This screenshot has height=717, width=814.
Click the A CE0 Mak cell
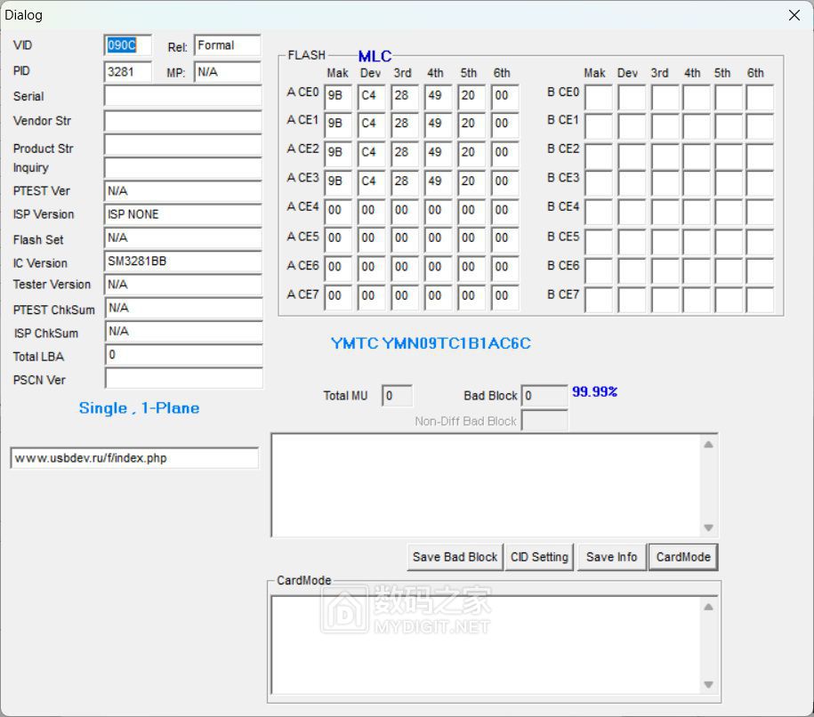point(338,96)
